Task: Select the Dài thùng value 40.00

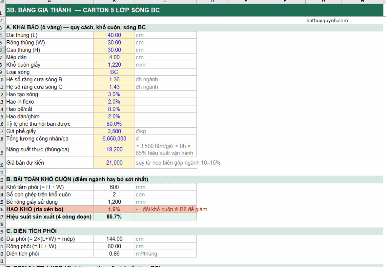Action: point(114,35)
